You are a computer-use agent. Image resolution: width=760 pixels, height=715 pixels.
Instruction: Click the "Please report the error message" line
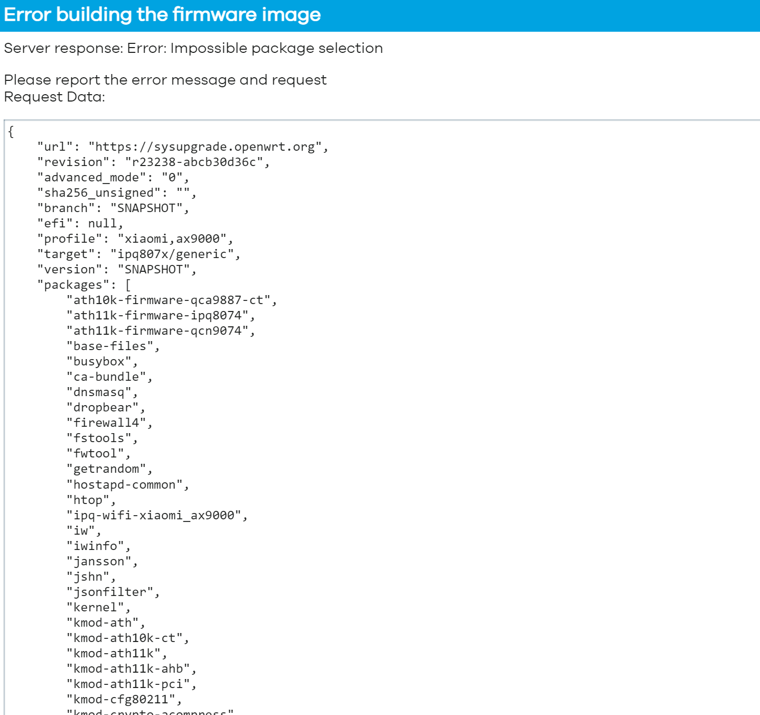165,80
